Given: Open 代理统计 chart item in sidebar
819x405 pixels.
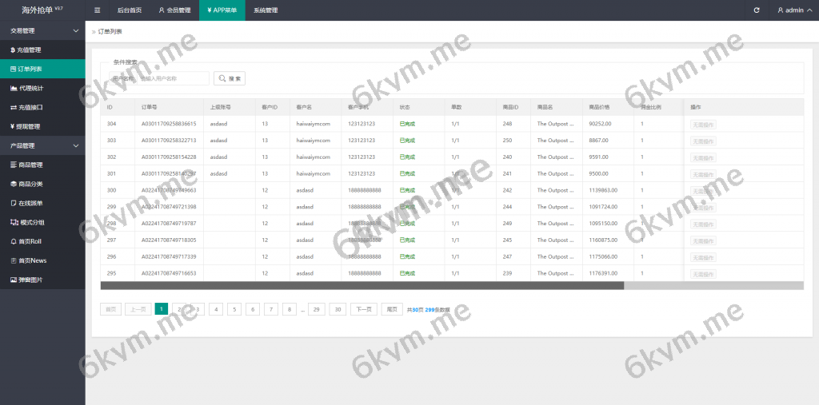Looking at the screenshot, I should (30, 88).
